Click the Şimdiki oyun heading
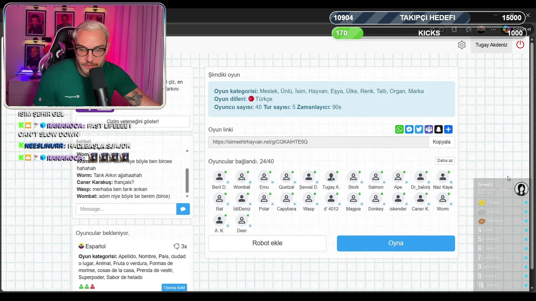Image resolution: width=536 pixels, height=301 pixels. [224, 75]
